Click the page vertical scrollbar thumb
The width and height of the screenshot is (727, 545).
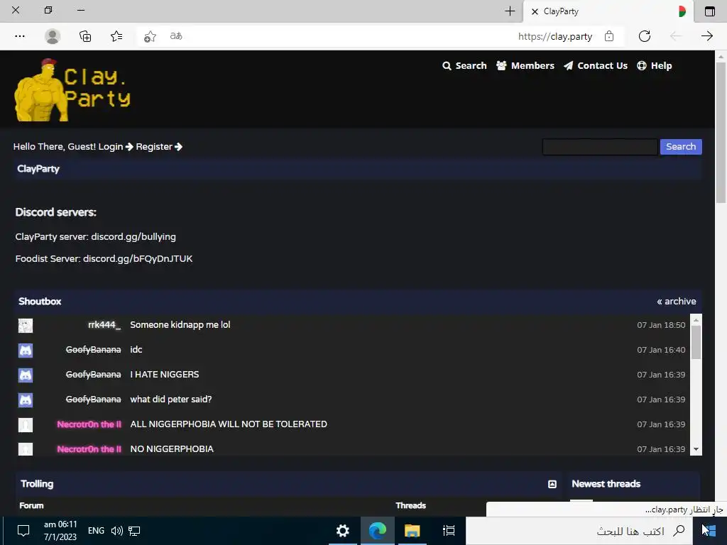(721, 133)
